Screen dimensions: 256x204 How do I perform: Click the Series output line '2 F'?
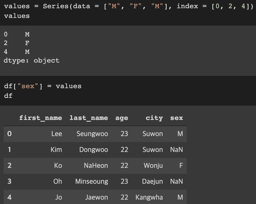coord(17,43)
